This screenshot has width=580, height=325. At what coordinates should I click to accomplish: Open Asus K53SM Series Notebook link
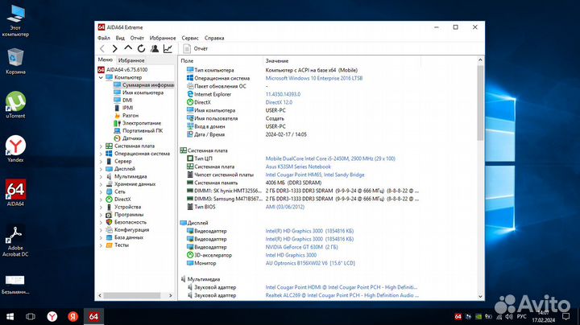[x=298, y=167]
